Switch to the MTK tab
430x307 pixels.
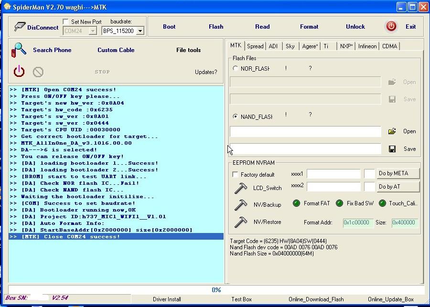(236, 45)
